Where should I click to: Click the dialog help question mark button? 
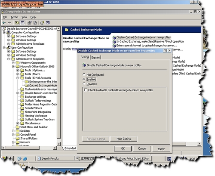click(x=165, y=50)
